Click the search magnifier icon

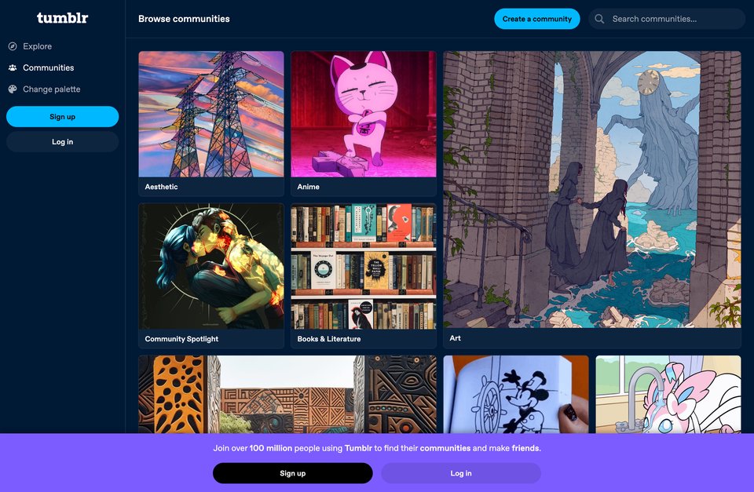pos(599,19)
